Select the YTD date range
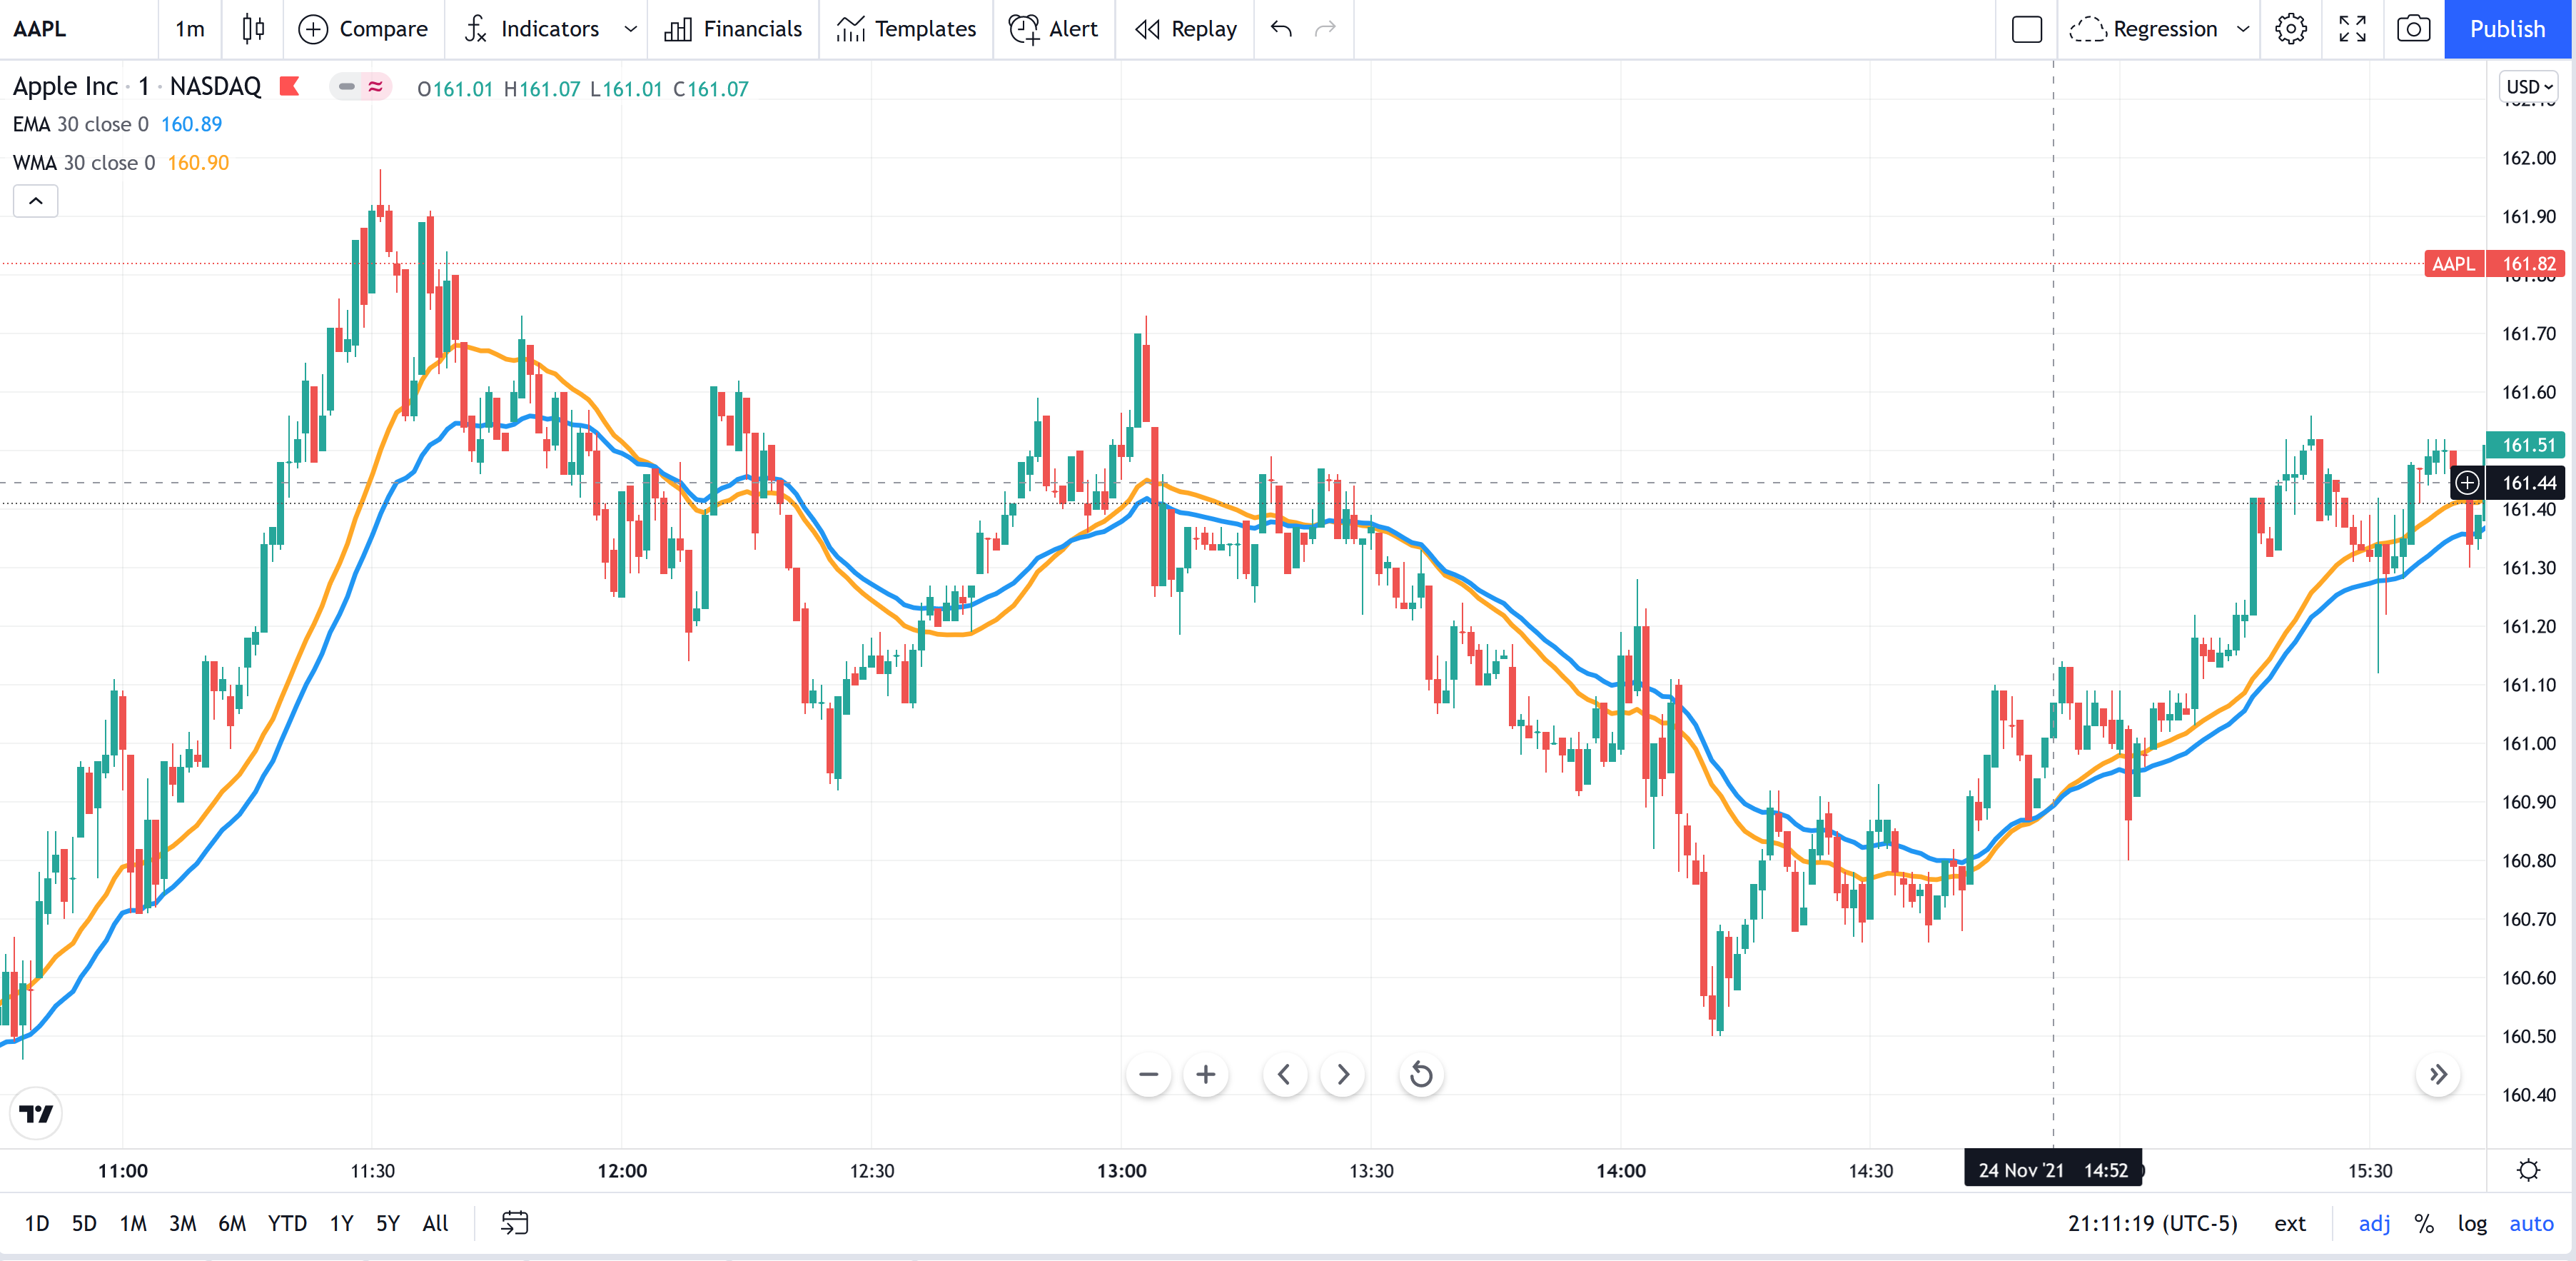Screen dimensions: 2576x1261 (x=287, y=1223)
